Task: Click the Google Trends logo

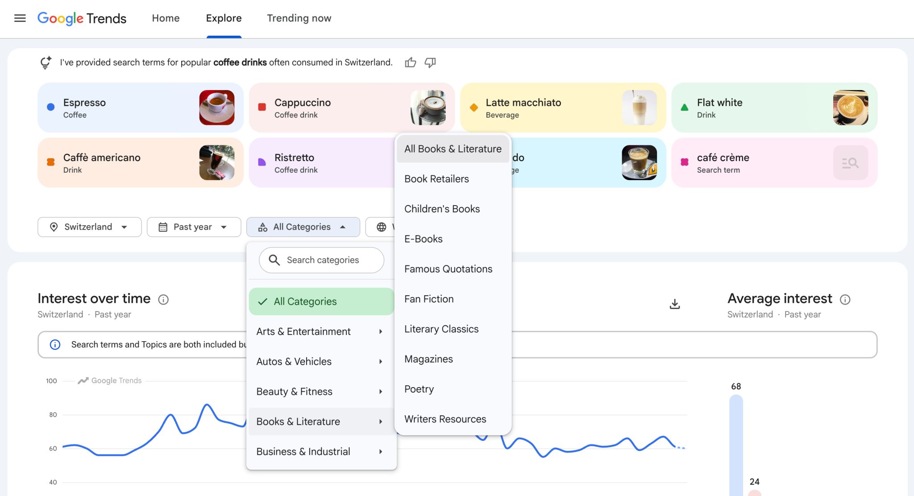Action: (x=82, y=18)
